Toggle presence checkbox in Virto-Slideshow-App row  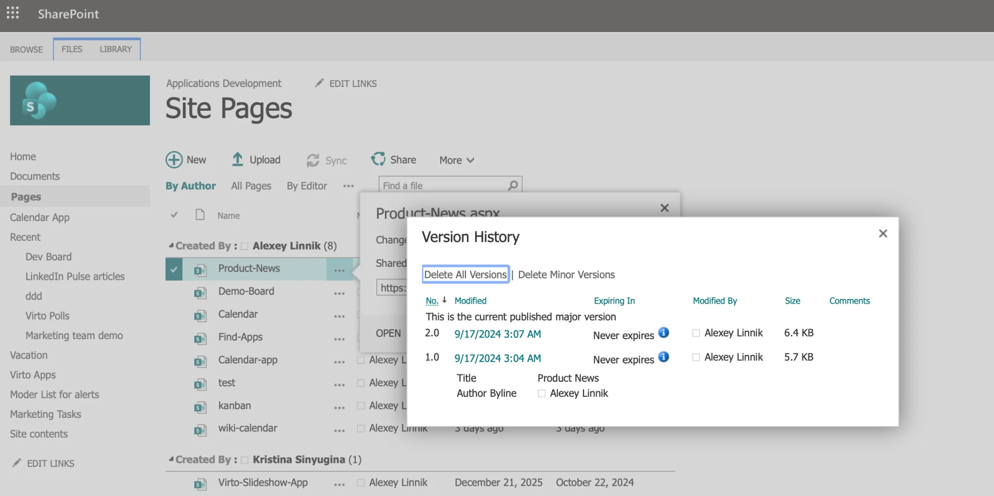click(361, 483)
